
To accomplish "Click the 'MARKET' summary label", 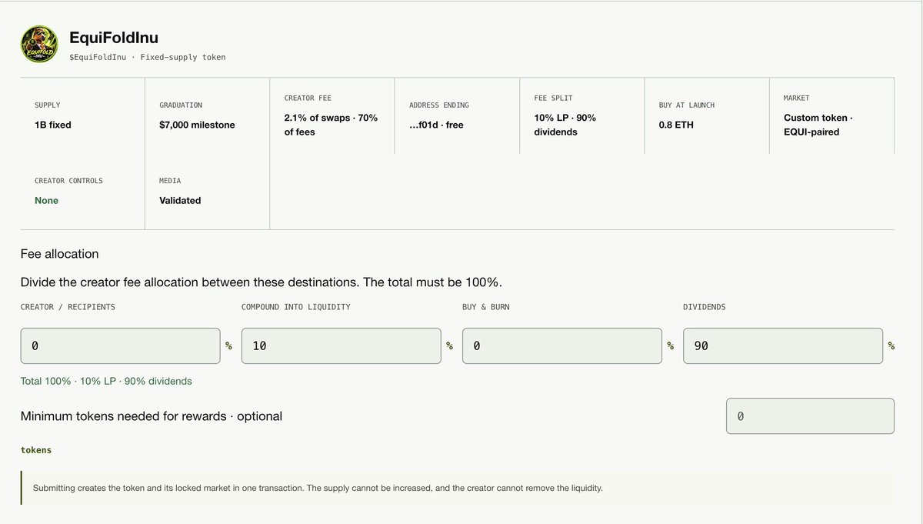I will pos(797,98).
